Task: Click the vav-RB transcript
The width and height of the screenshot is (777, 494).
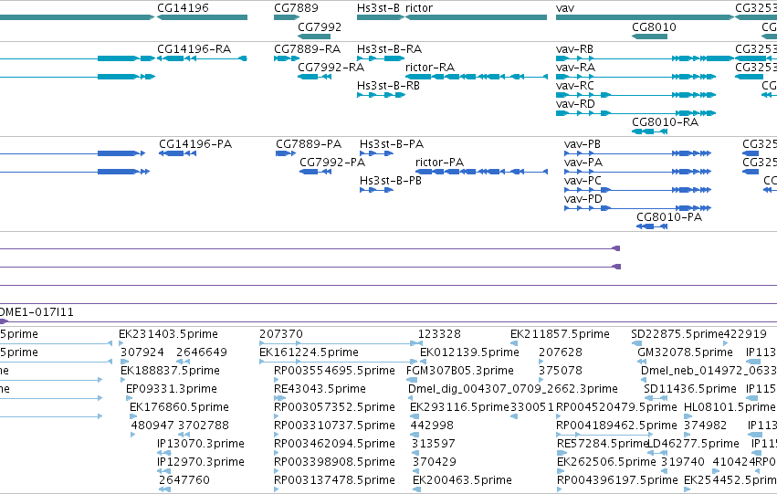Action: pos(645,58)
